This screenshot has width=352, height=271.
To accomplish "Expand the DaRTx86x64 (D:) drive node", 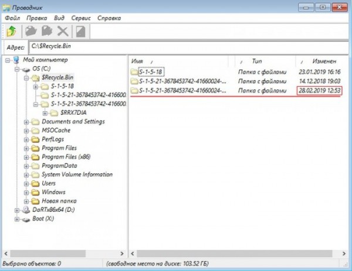I will 17,210.
